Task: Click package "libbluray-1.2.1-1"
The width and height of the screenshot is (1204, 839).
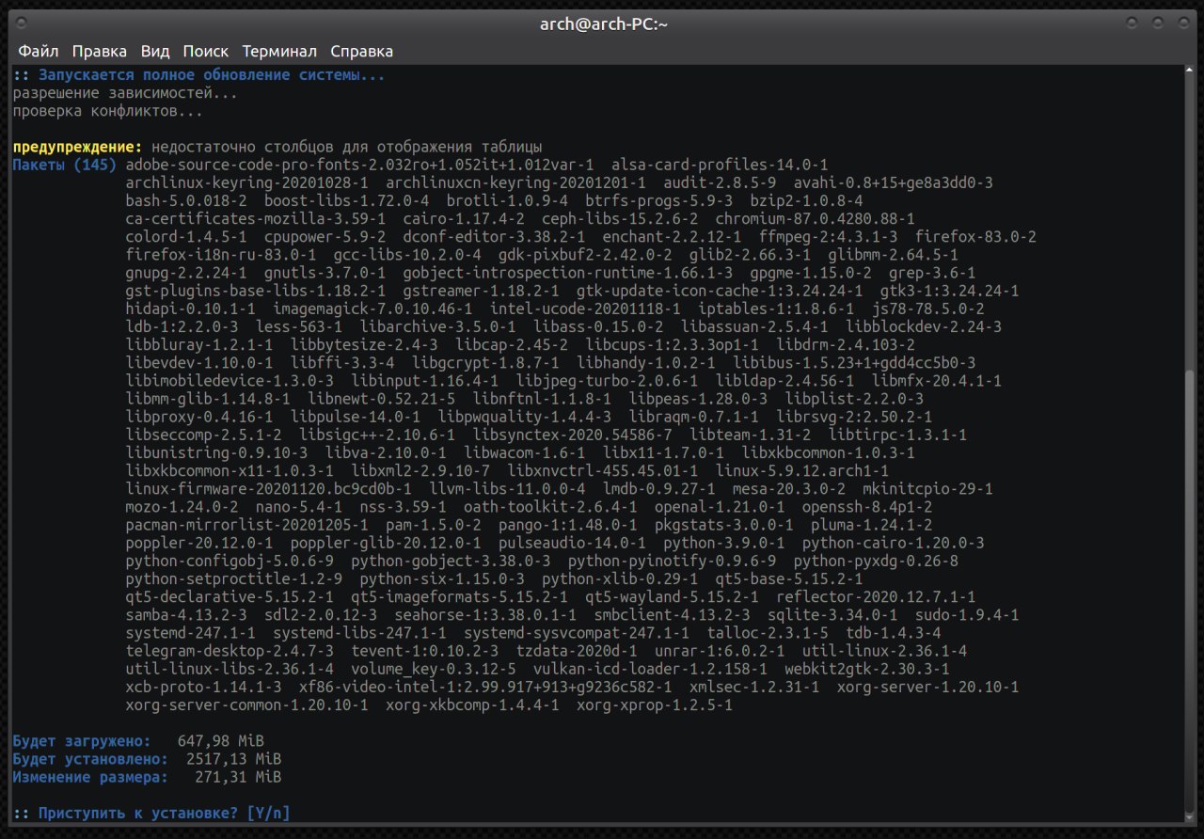Action: pos(199,345)
